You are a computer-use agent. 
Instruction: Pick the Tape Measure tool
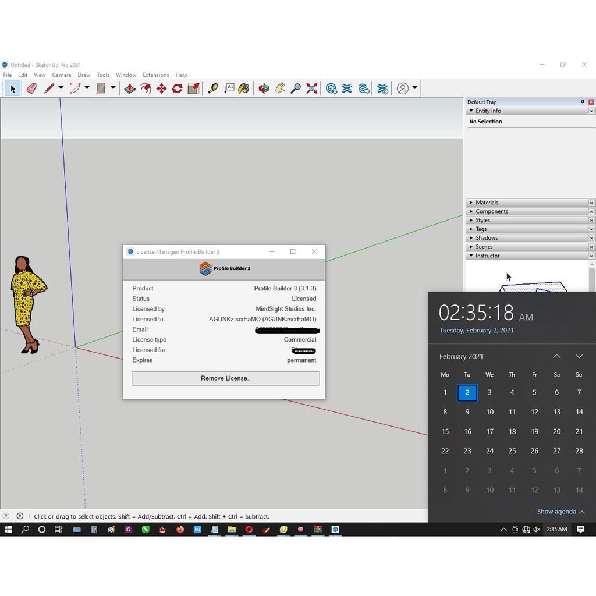213,88
